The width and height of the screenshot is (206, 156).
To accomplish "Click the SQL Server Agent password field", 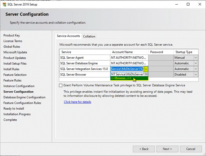I will 161,58.
